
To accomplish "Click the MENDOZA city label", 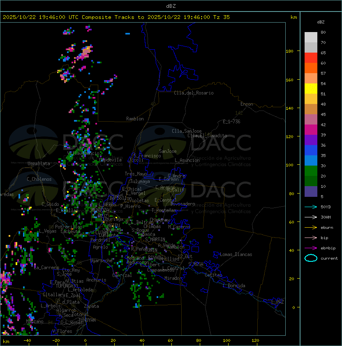I will click(x=100, y=210).
